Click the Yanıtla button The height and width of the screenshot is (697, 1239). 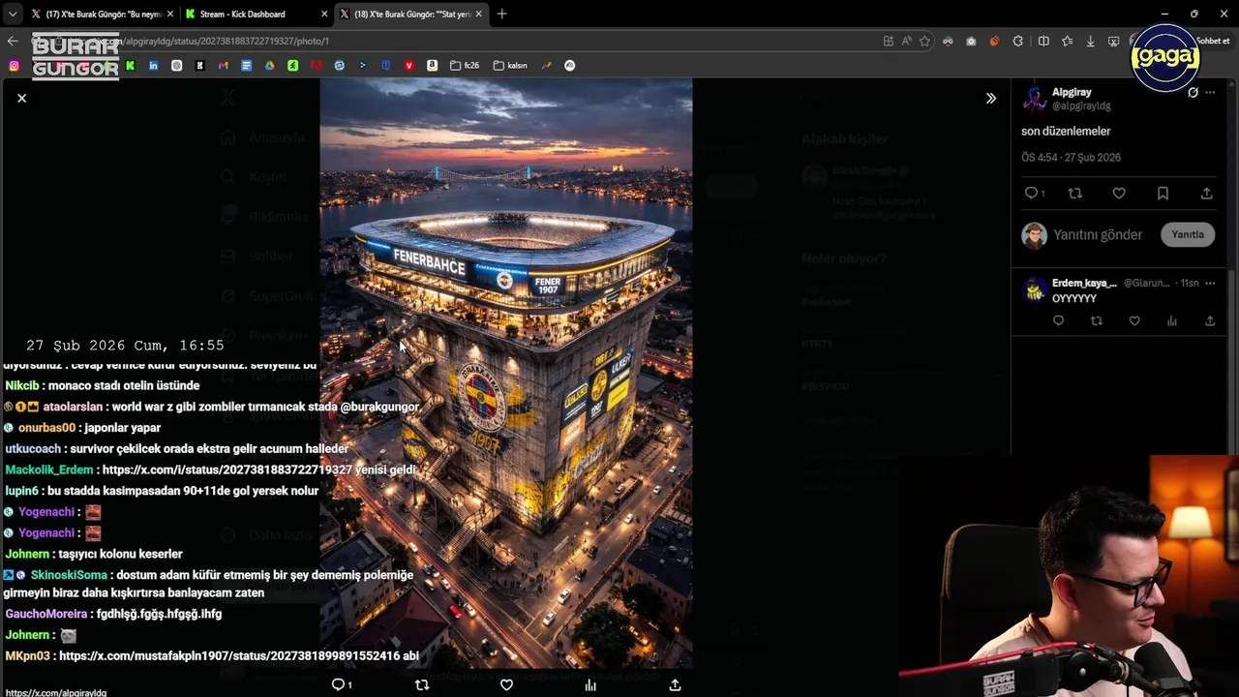[x=1188, y=234]
